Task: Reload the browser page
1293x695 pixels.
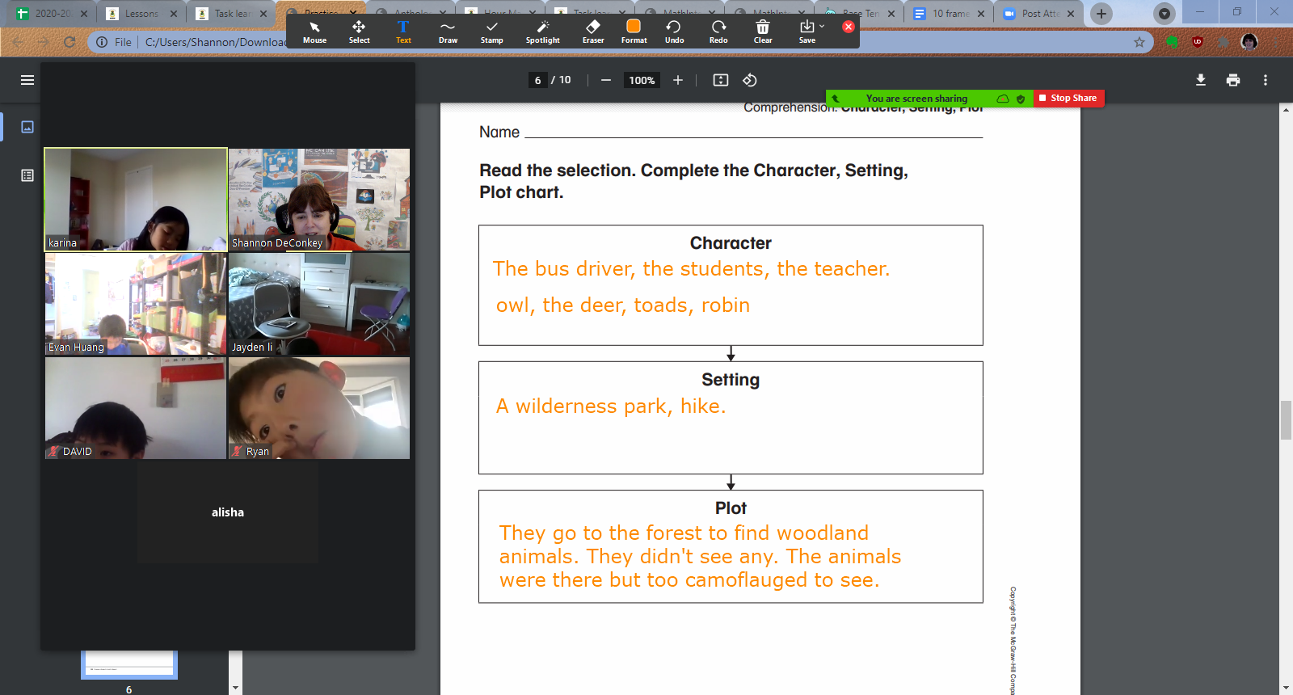Action: pos(69,42)
